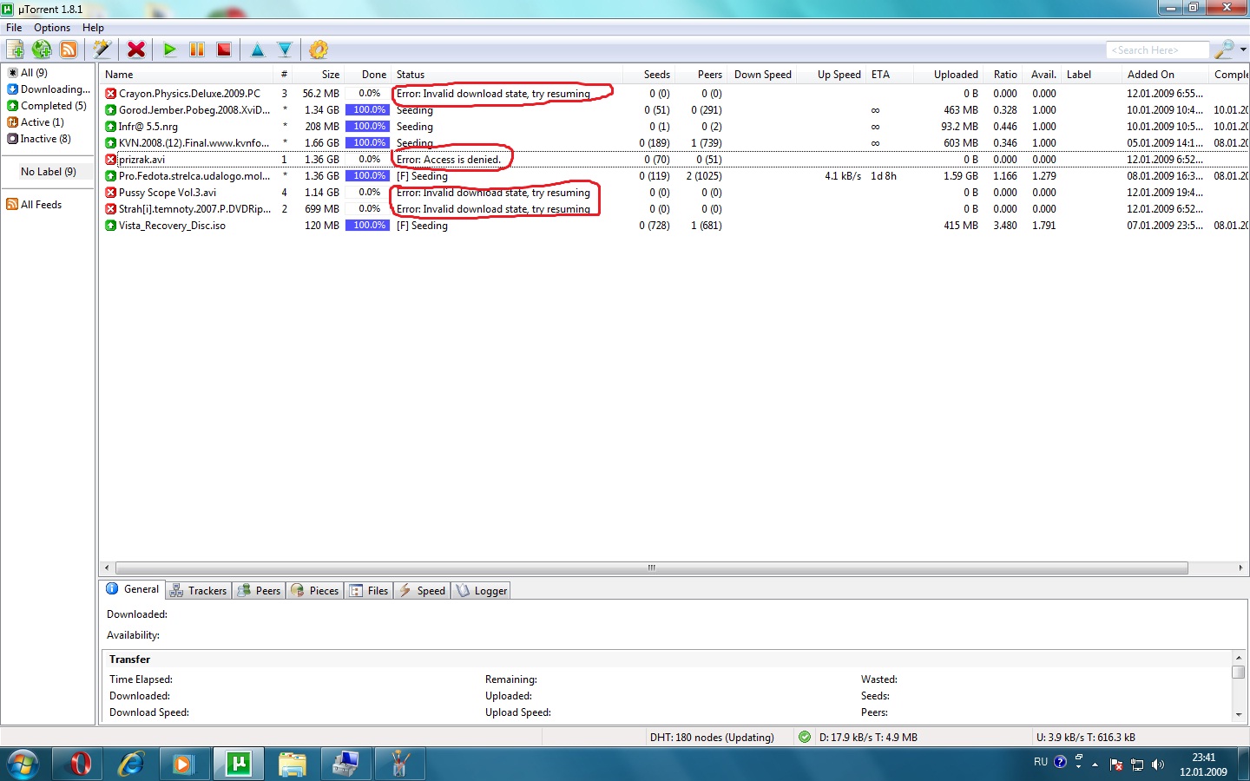Click the search magnifier icon
The width and height of the screenshot is (1250, 781).
click(x=1224, y=49)
